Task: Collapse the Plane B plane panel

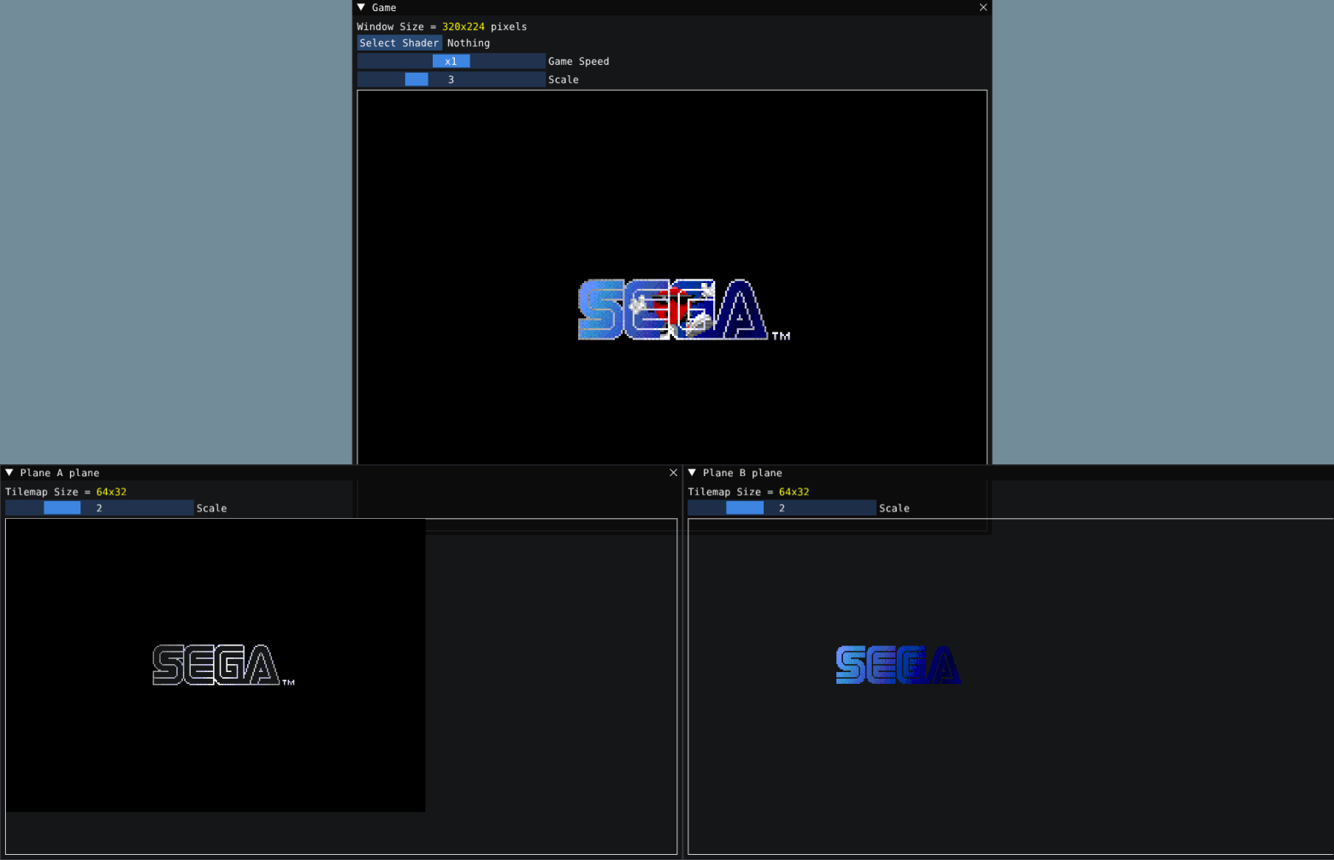Action: pyautogui.click(x=691, y=472)
